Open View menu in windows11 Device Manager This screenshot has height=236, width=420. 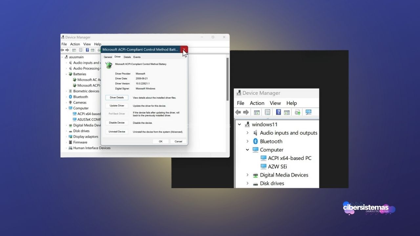pyautogui.click(x=275, y=103)
